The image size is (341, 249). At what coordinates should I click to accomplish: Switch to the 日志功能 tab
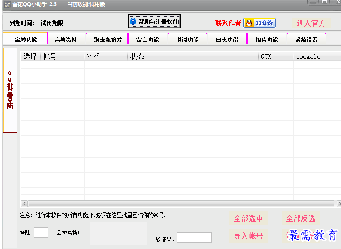pos(227,39)
